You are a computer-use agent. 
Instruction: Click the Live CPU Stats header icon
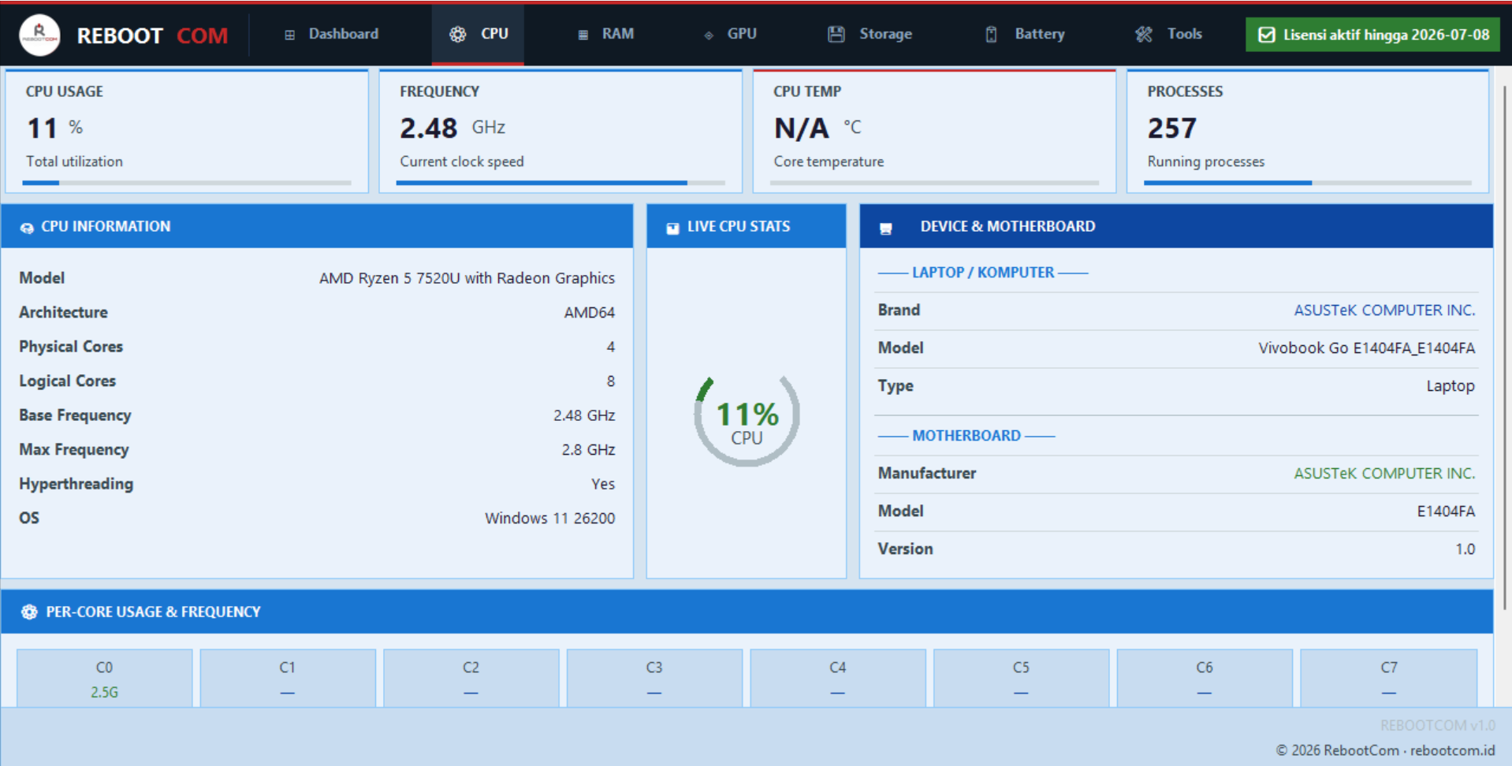[x=672, y=228]
